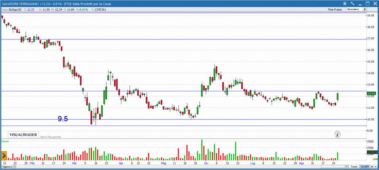Image resolution: width=379 pixels, height=170 pixels.
Task: Open the Time Frame Giornaliero dropdown
Action: tap(356, 9)
